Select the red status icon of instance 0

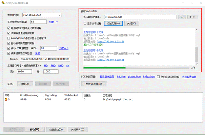tap(6, 99)
